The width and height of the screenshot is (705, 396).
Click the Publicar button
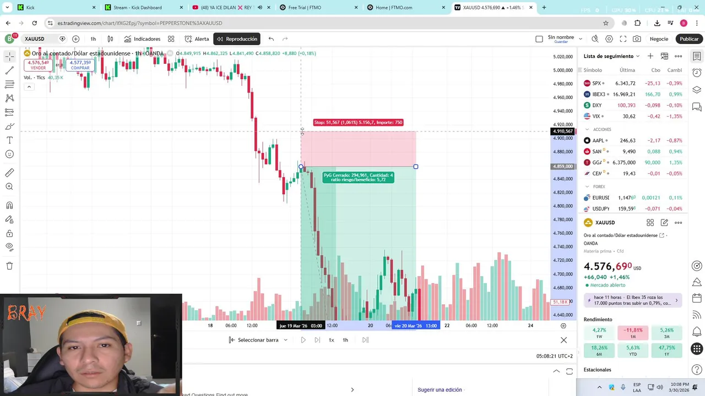pyautogui.click(x=689, y=39)
